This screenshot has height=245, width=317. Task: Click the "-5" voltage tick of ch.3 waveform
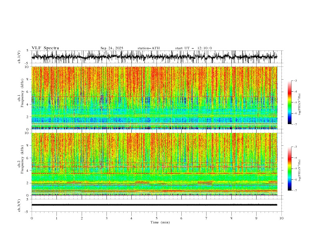coord(27,212)
